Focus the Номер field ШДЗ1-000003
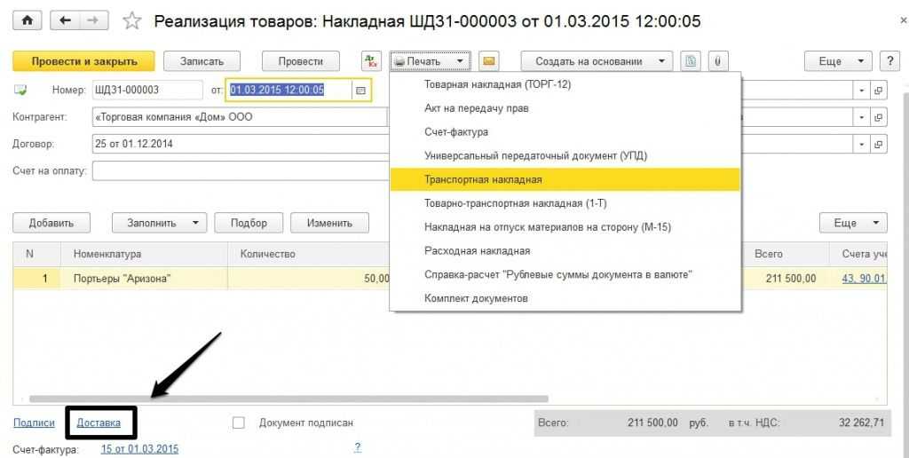The image size is (909, 458). point(147,91)
